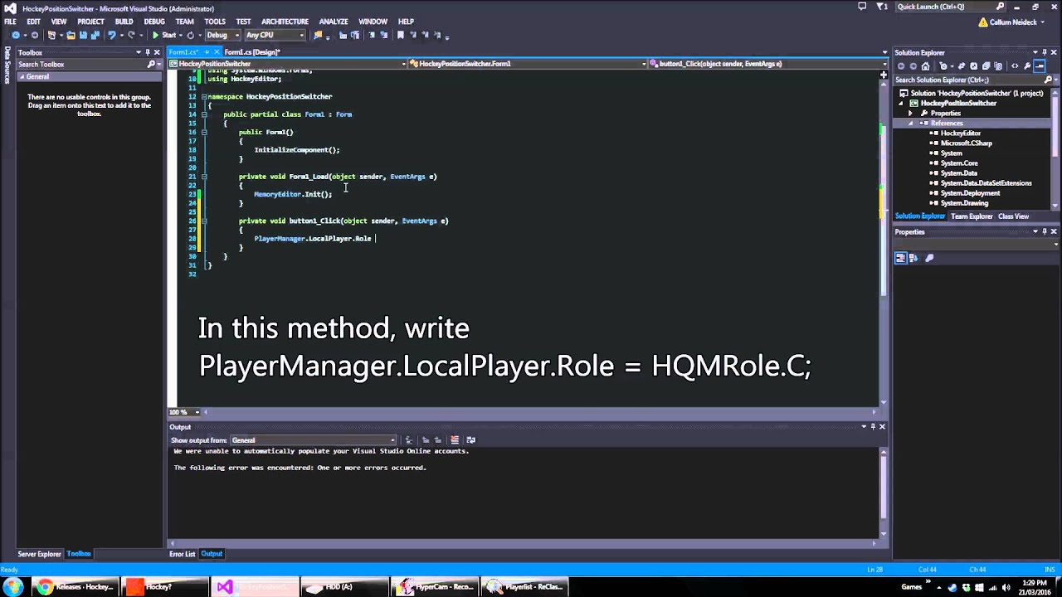Open the Any CPU platform dropdown
Viewport: 1062px width, 597px height.
click(274, 35)
